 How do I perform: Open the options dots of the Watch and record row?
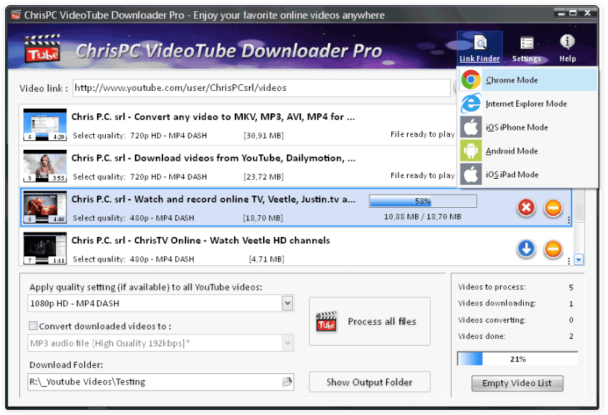(x=569, y=221)
